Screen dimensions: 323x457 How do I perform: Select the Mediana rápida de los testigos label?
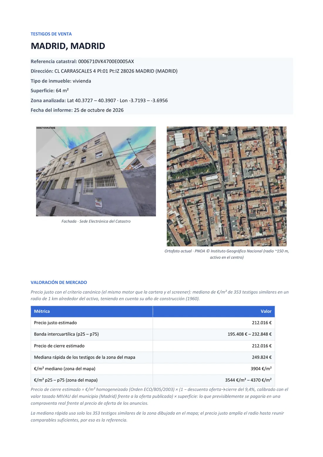click(85, 357)
